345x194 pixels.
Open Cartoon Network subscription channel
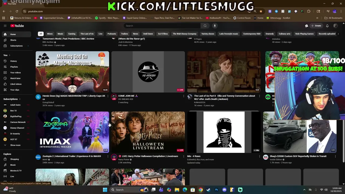16,122
